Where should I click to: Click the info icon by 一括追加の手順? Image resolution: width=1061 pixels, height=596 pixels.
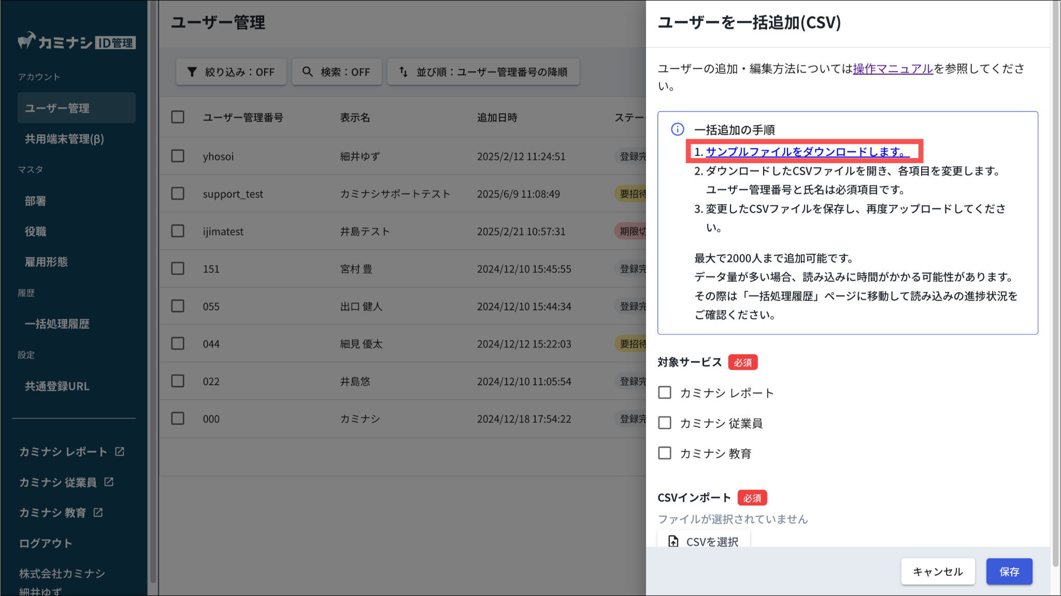pyautogui.click(x=678, y=129)
